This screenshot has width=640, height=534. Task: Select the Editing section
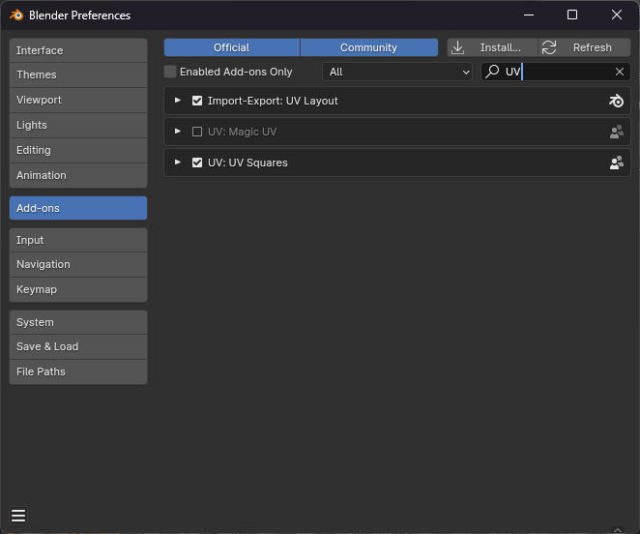pyautogui.click(x=78, y=150)
